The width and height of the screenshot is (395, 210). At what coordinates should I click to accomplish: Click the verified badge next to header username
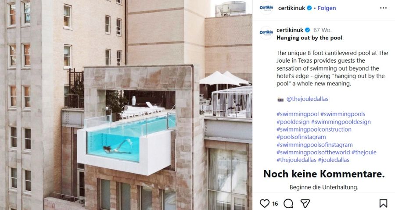pos(309,8)
